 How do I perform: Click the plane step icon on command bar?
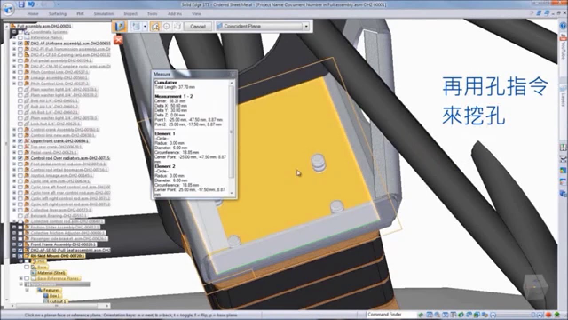(x=137, y=26)
